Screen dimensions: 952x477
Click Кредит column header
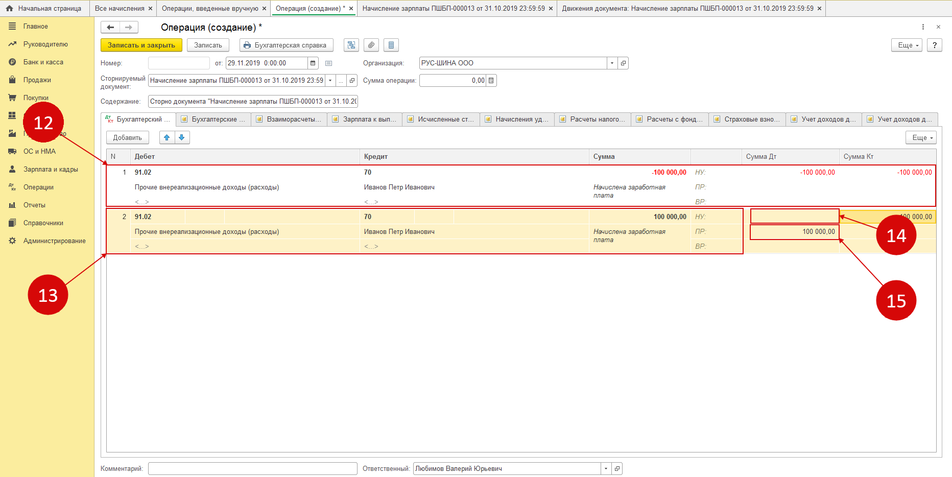click(474, 156)
